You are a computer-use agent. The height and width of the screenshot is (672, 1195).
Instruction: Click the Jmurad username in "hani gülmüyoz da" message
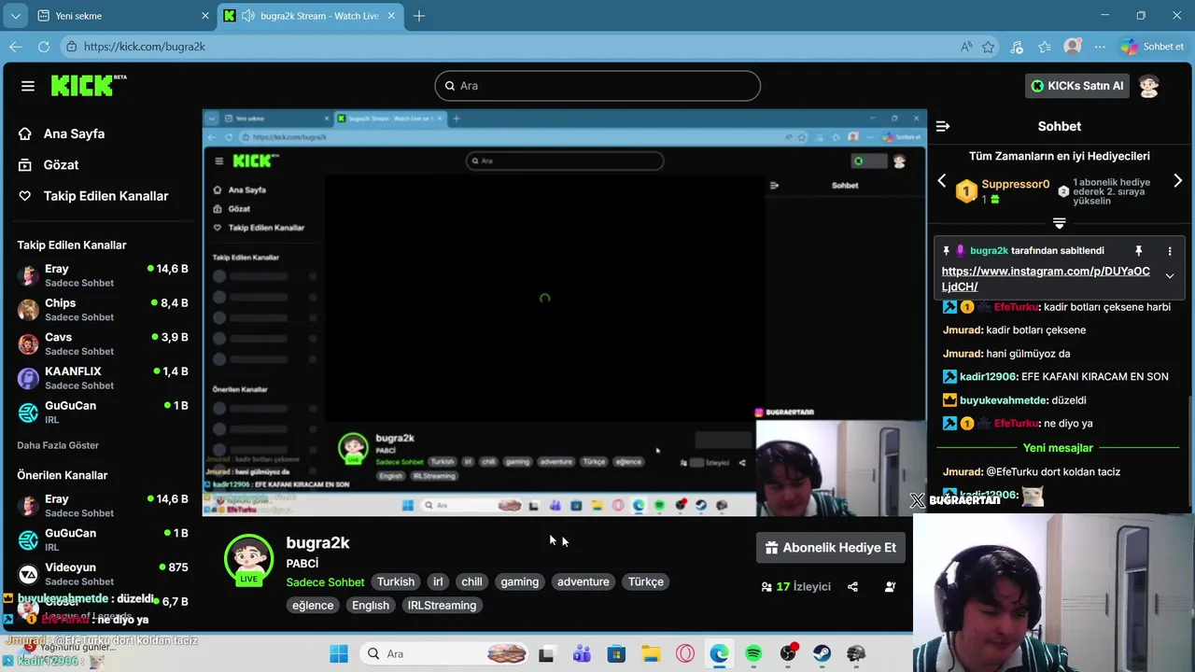[962, 354]
